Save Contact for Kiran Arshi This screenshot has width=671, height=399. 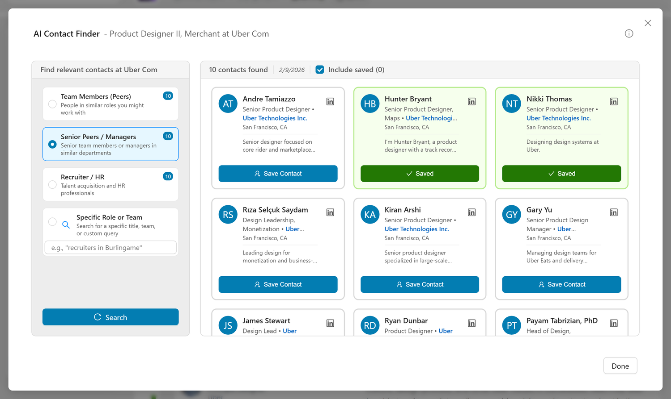point(420,284)
